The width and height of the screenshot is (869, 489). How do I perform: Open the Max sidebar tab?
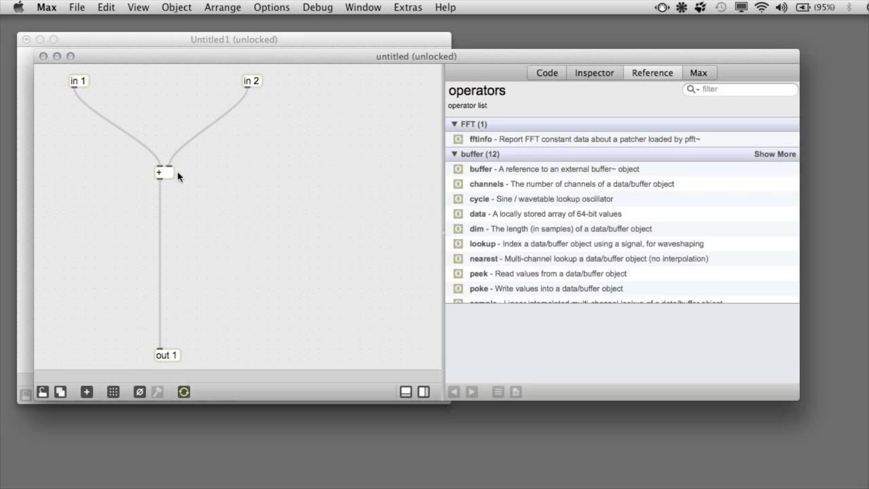tap(699, 73)
